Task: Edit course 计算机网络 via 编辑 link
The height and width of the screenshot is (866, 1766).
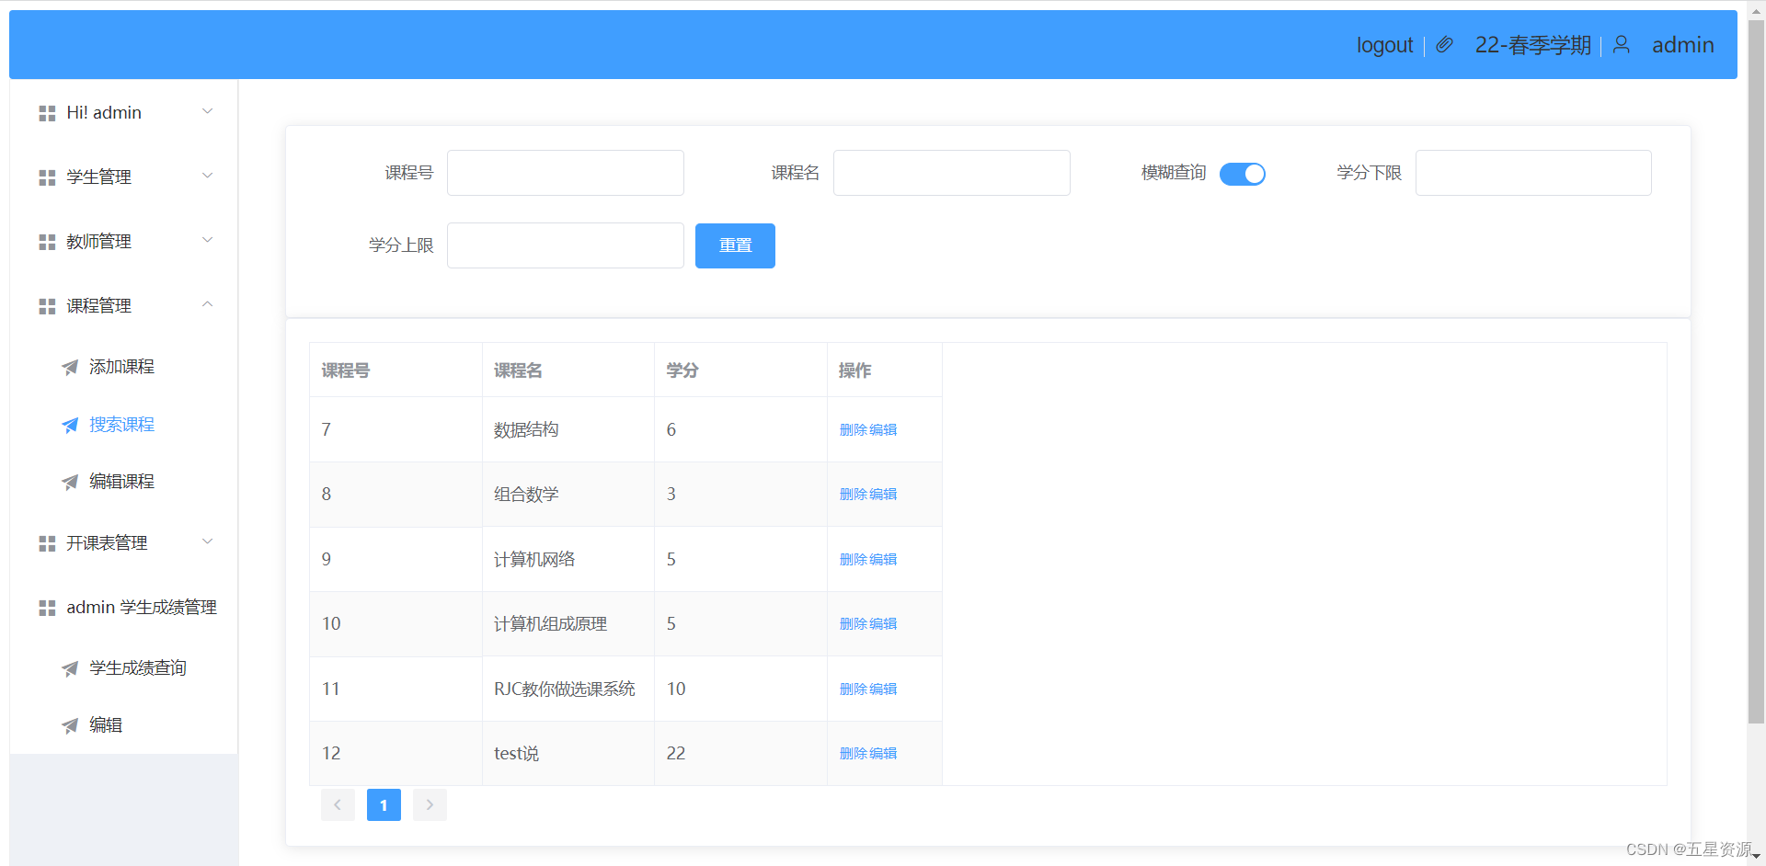Action: coord(883,559)
